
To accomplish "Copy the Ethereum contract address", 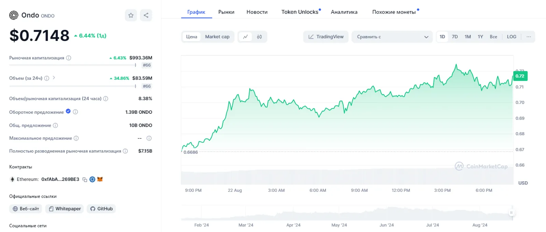I will click(x=85, y=180).
